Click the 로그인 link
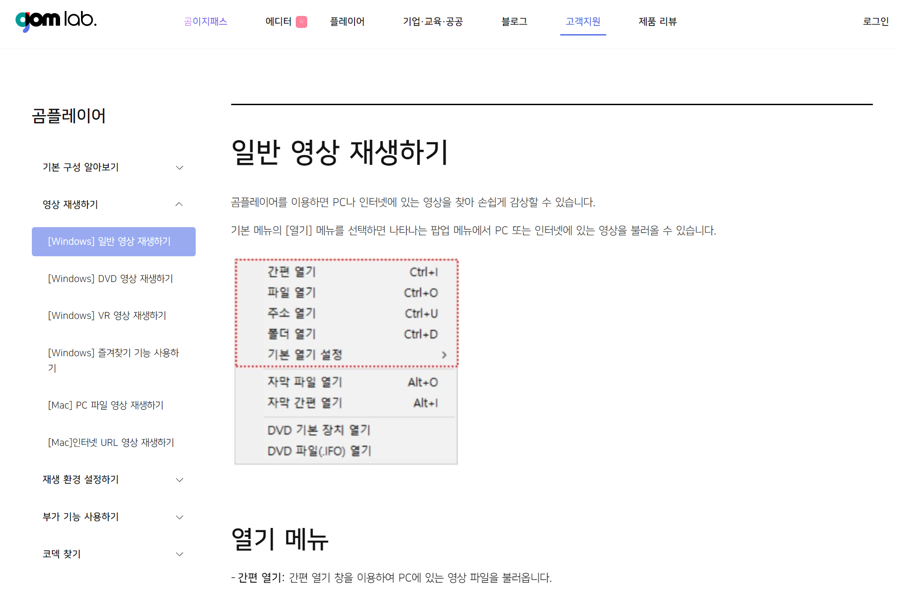This screenshot has width=897, height=589. coord(875,21)
